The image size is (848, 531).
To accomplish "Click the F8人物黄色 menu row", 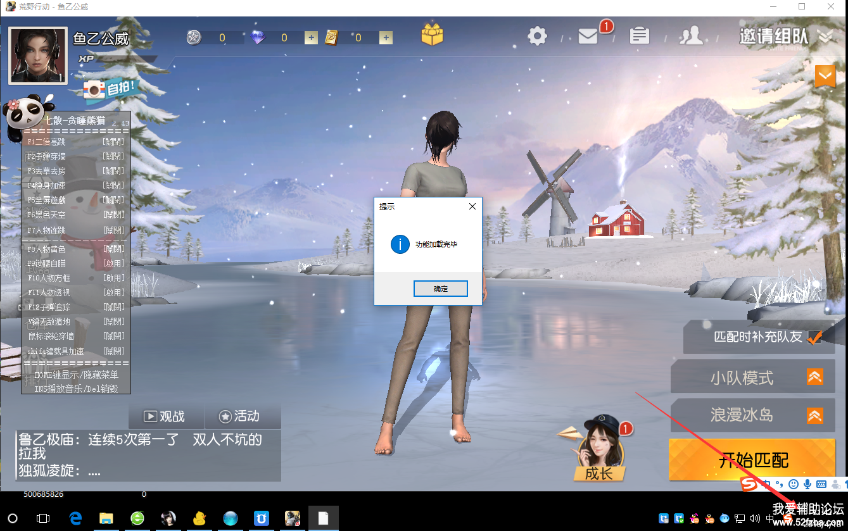I will click(x=76, y=249).
